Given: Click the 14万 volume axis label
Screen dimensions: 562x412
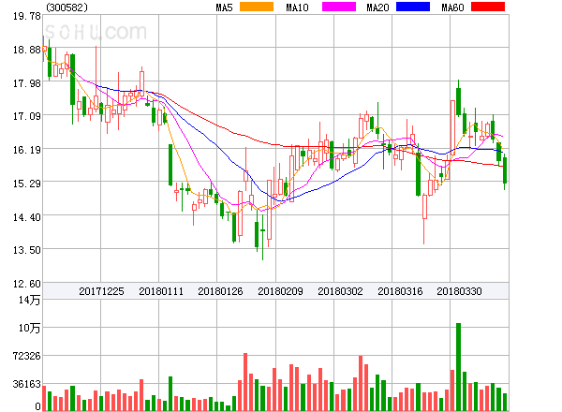Looking at the screenshot, I should (29, 300).
